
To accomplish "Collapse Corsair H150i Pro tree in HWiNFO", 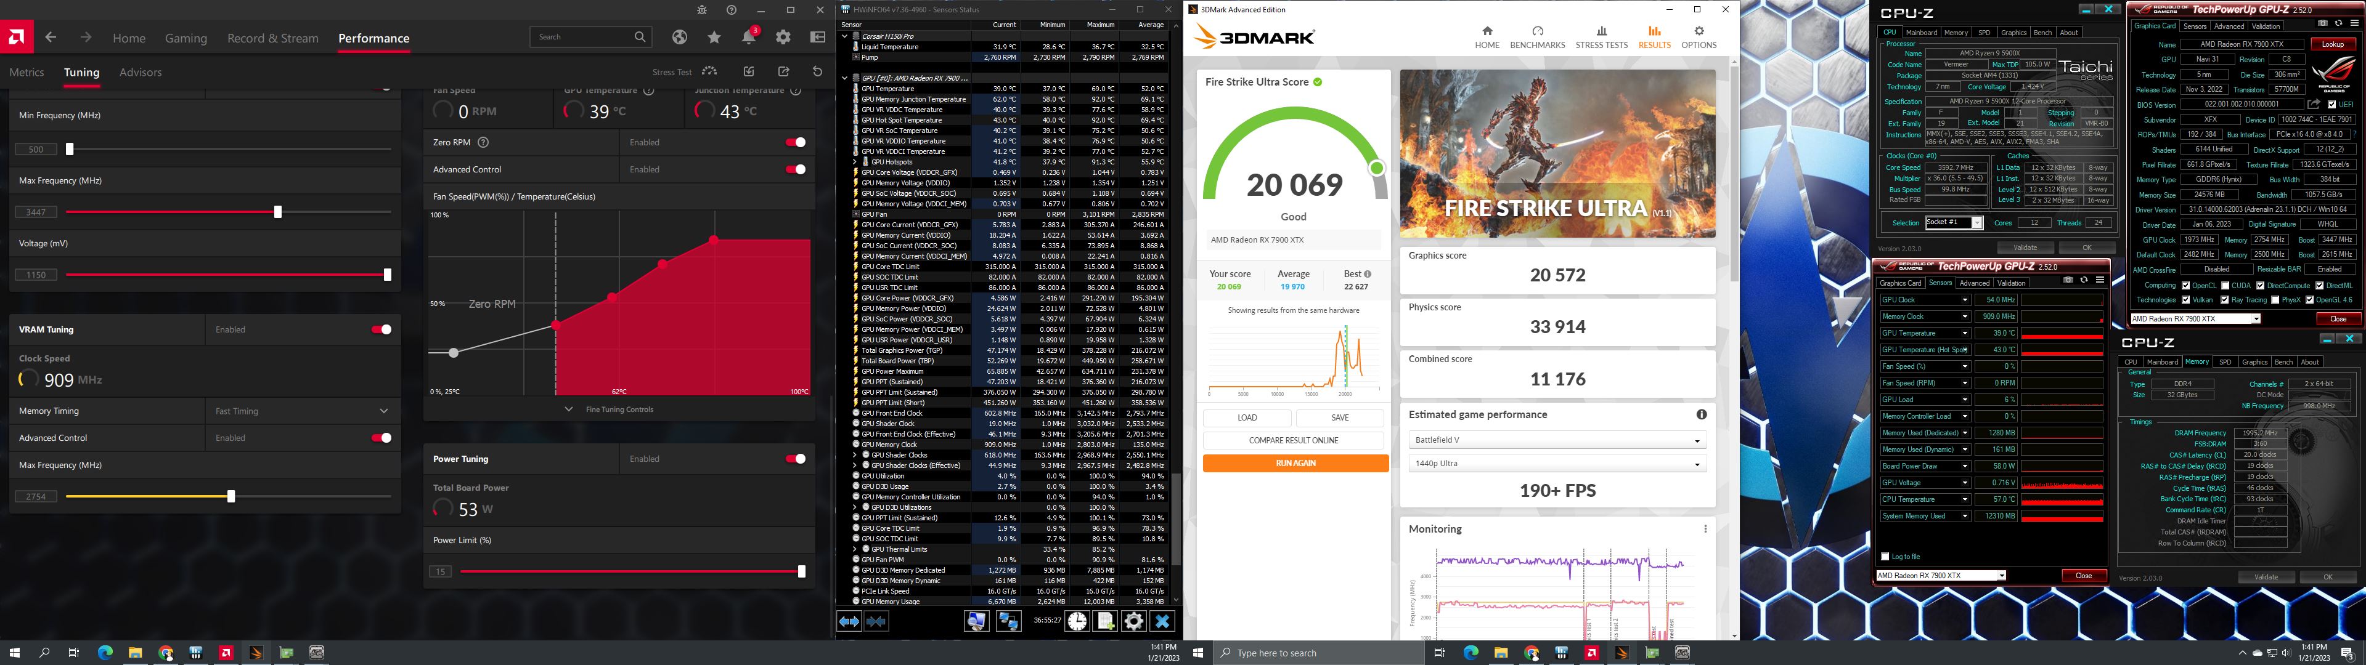I will [x=845, y=36].
